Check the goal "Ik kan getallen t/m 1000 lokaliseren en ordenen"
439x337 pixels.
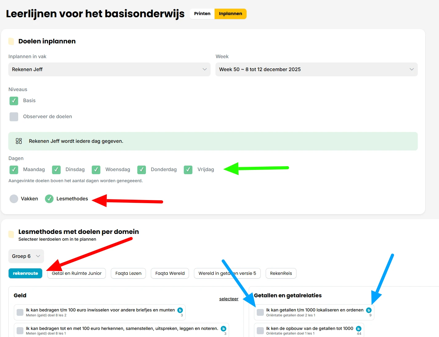(260, 312)
